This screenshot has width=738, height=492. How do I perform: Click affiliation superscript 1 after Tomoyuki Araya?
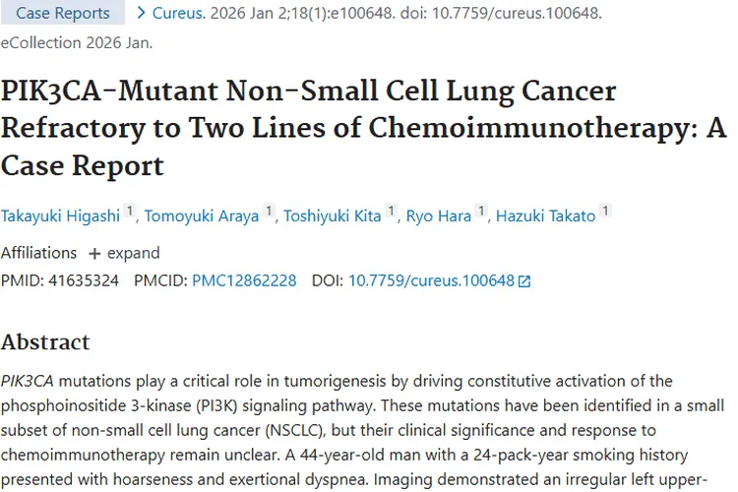269,212
